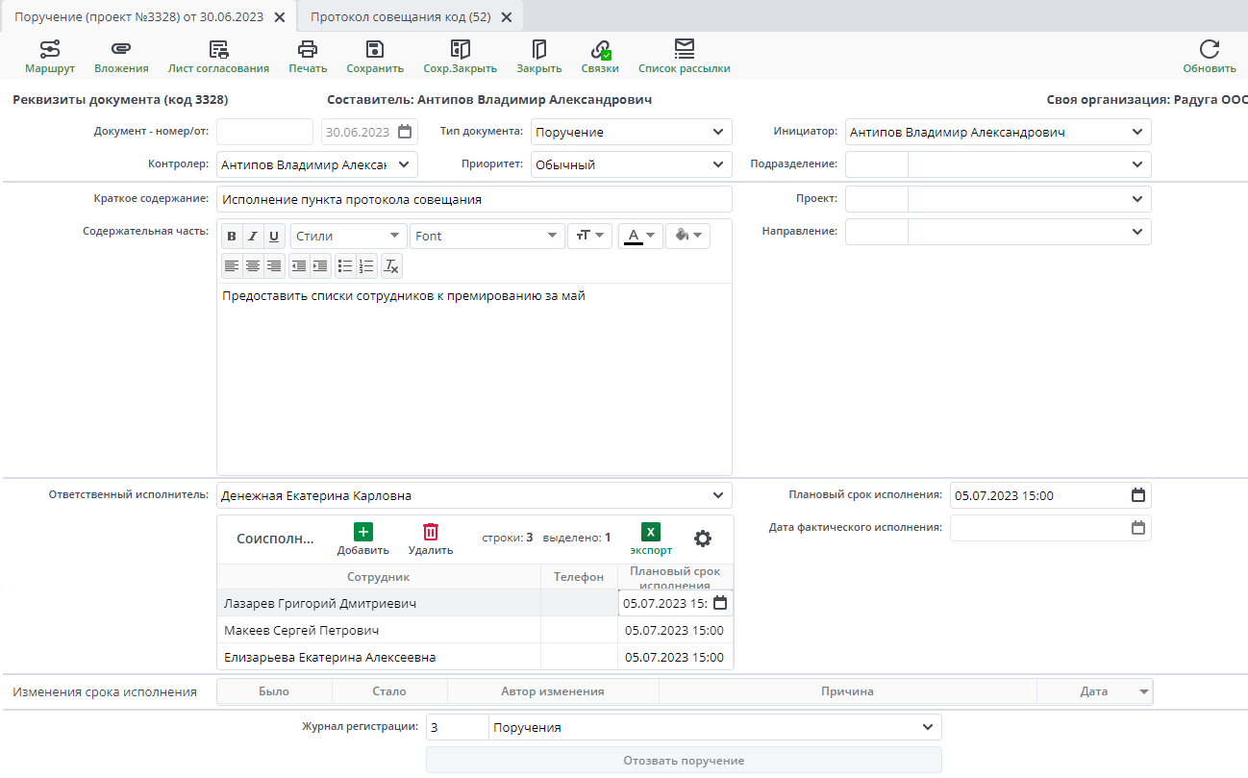1248x778 pixels.
Task: Decrease indent in editor
Action: click(299, 266)
